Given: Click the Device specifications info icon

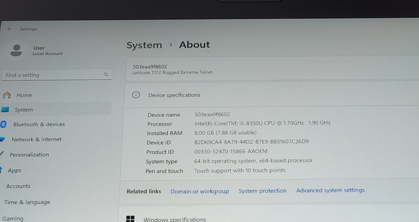Looking at the screenshot, I should point(136,95).
